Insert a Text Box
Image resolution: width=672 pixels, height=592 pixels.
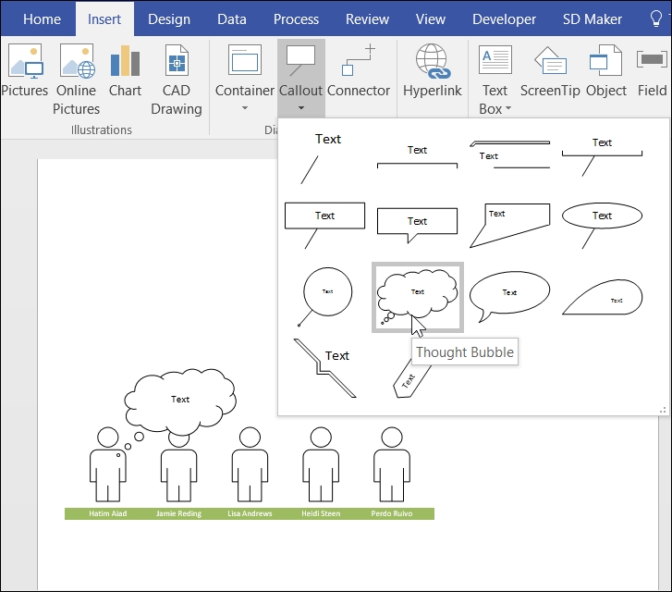[495, 80]
